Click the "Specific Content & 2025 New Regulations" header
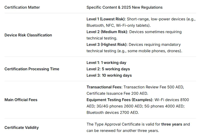The height and width of the screenshot is (136, 208). coord(124,7)
